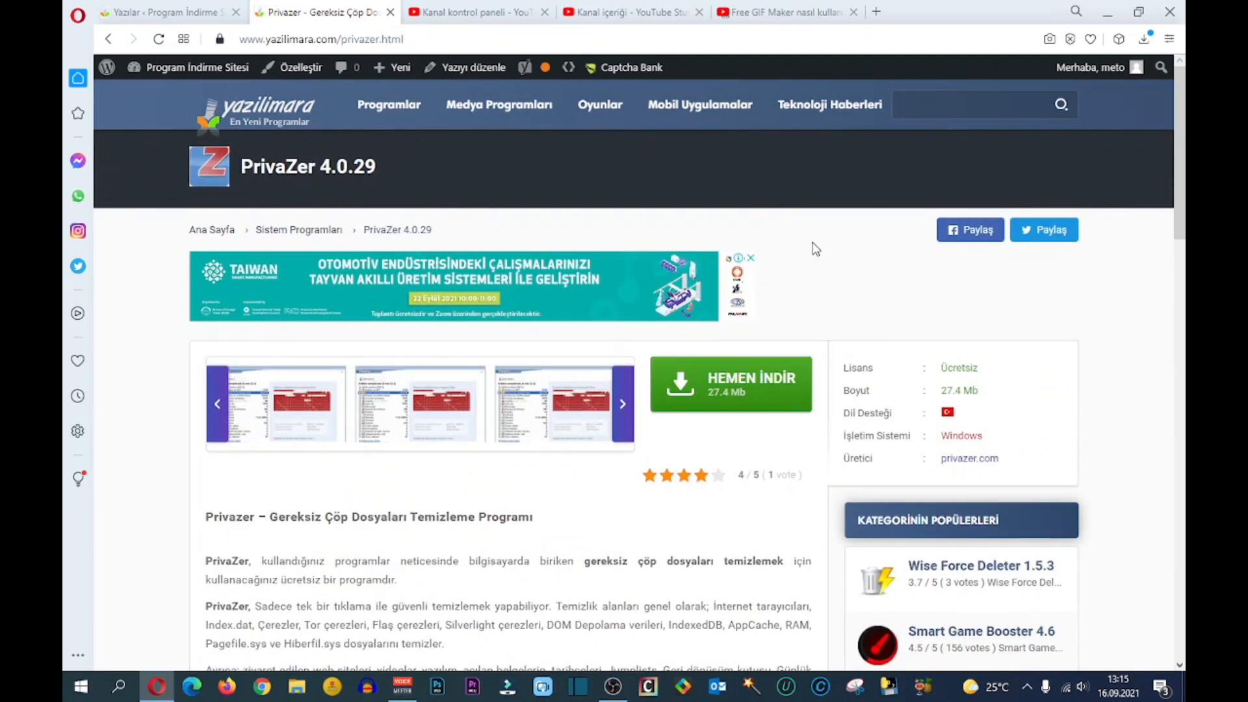Open WhatsApp in the Opera sidebar
This screenshot has width=1248, height=702.
click(x=78, y=196)
